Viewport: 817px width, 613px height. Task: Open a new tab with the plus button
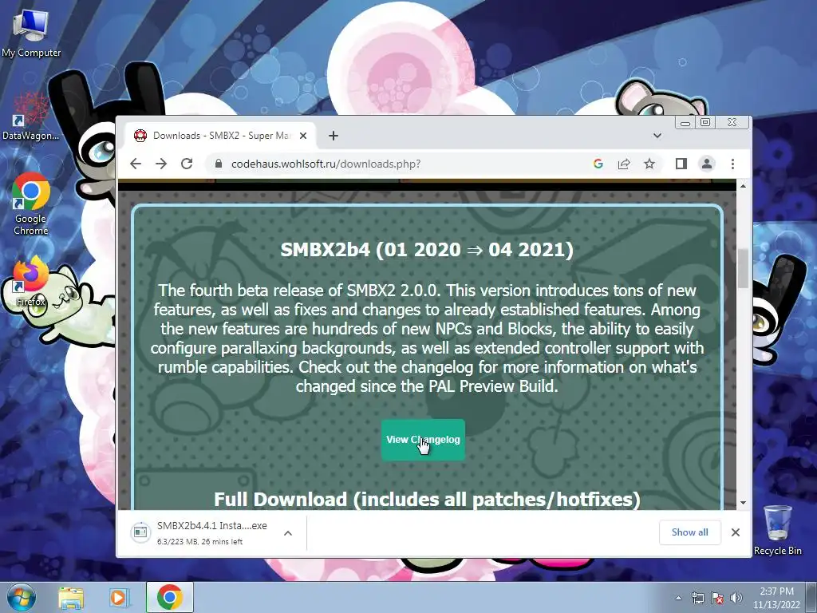334,136
